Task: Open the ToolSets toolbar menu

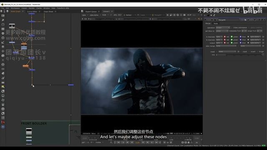Action: [x=3, y=78]
